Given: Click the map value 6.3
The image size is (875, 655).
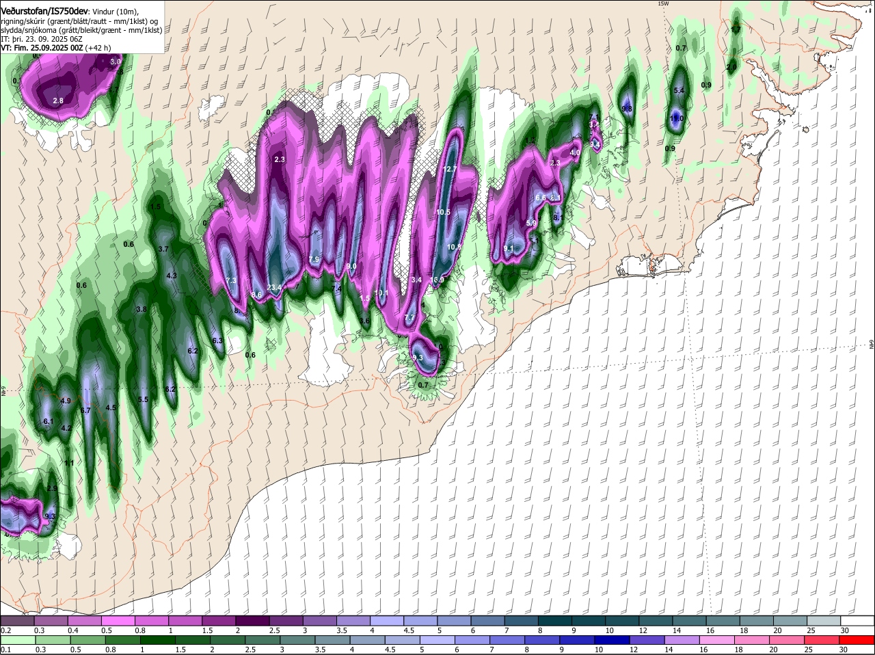Looking at the screenshot, I should tap(218, 340).
